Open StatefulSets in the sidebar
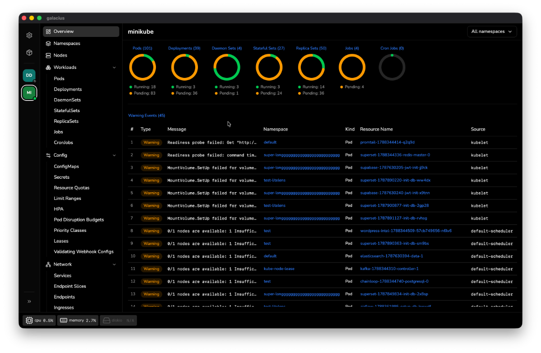The width and height of the screenshot is (541, 353). [67, 111]
